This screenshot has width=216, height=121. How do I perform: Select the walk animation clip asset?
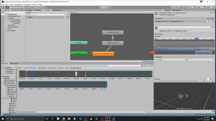pyautogui.click(x=94, y=85)
